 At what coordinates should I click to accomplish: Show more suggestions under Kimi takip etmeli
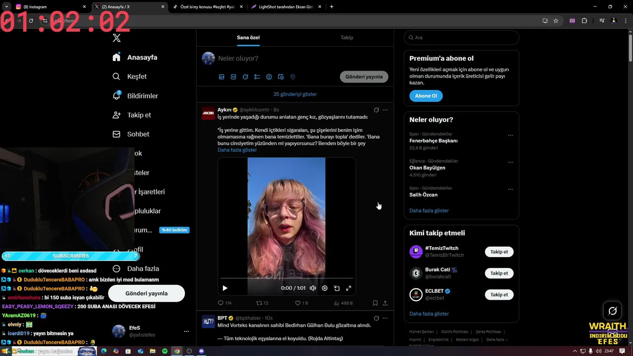click(429, 314)
